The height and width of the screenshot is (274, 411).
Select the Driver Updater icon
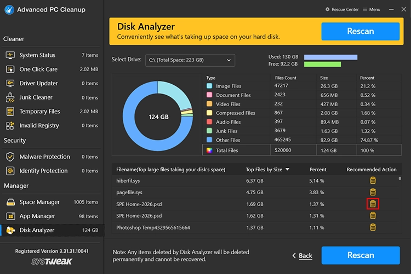[10, 83]
